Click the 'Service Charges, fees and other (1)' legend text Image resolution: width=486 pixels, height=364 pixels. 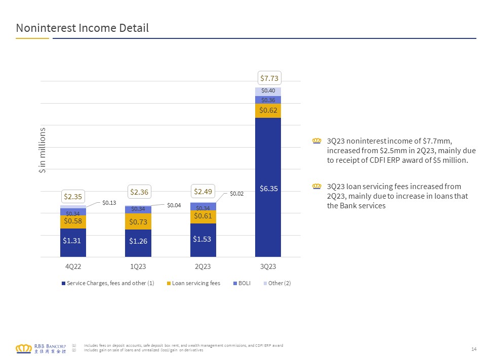coord(110,283)
